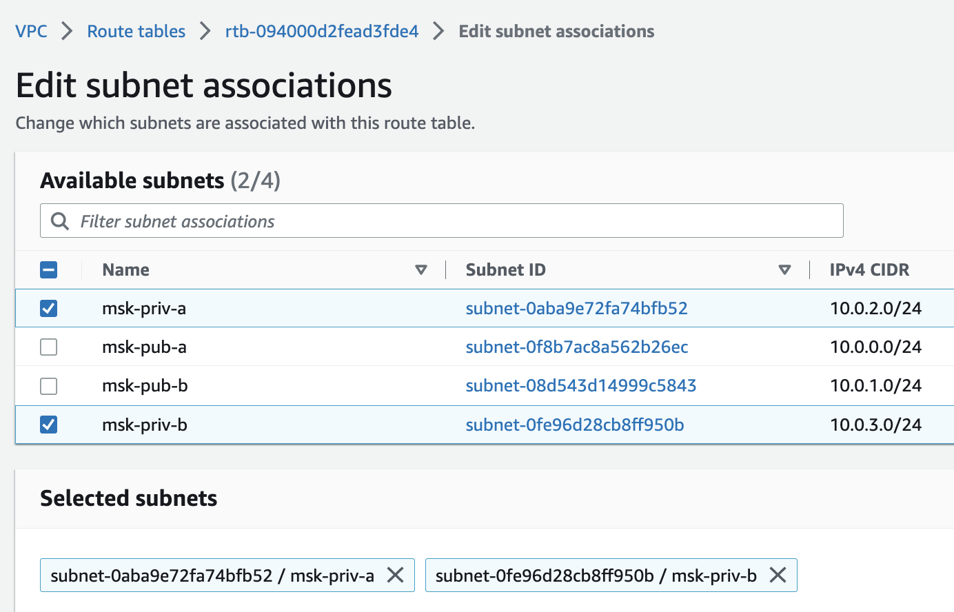Uncheck the msk-priv-a subnet checkbox
This screenshot has height=612, width=954.
tap(49, 308)
